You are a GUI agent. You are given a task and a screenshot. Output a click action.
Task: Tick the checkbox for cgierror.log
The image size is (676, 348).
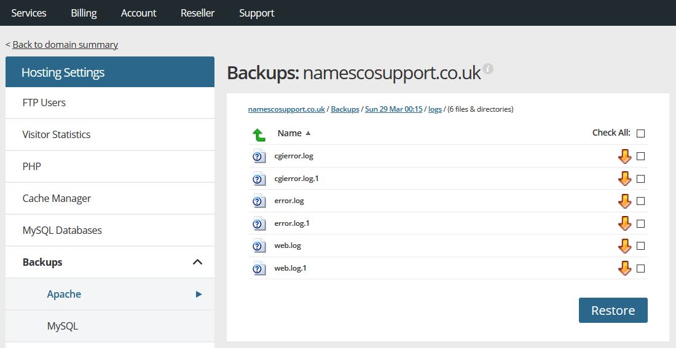click(640, 157)
